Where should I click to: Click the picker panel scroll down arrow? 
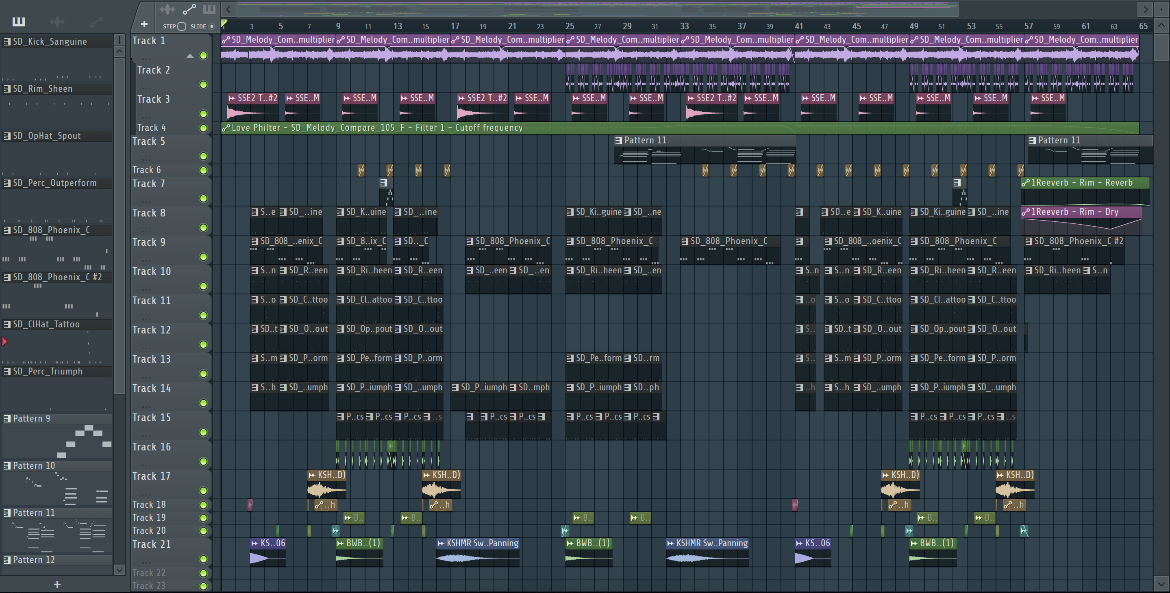point(120,570)
